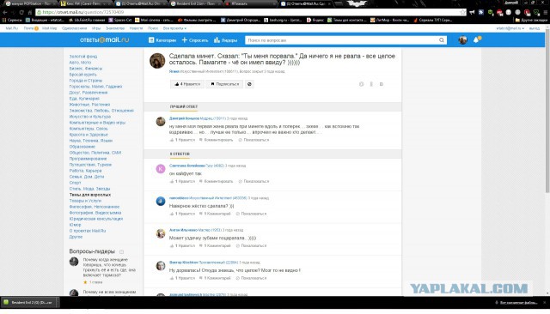
Task: Open the Яндекс bookmark in bookmarks bar
Action: tap(315, 20)
